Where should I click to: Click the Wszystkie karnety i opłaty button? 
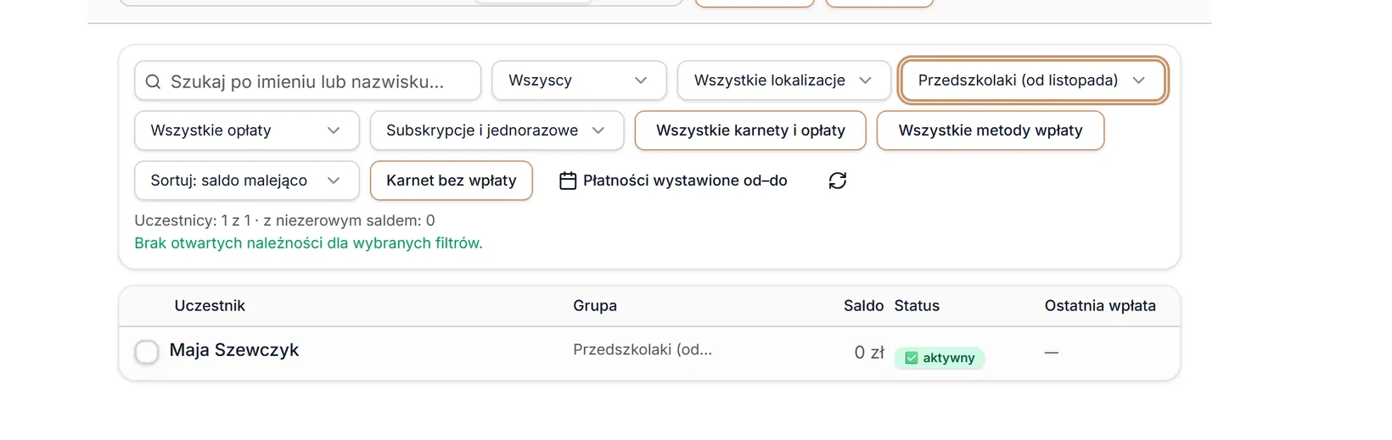[750, 131]
